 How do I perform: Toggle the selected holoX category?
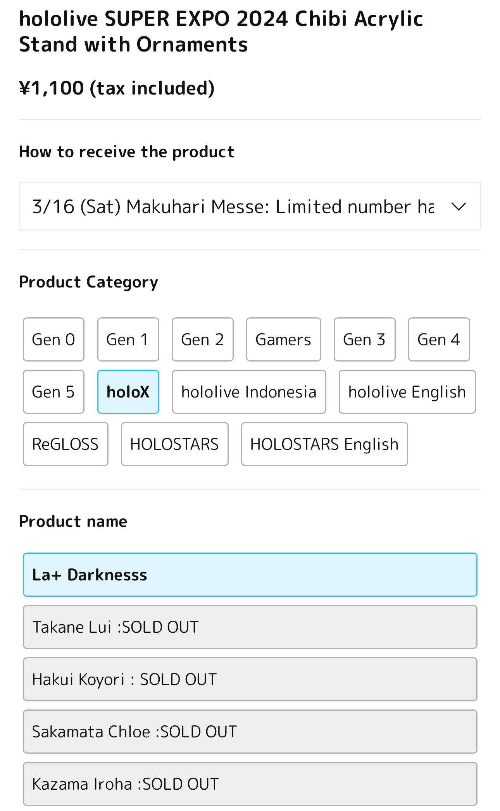pyautogui.click(x=128, y=392)
